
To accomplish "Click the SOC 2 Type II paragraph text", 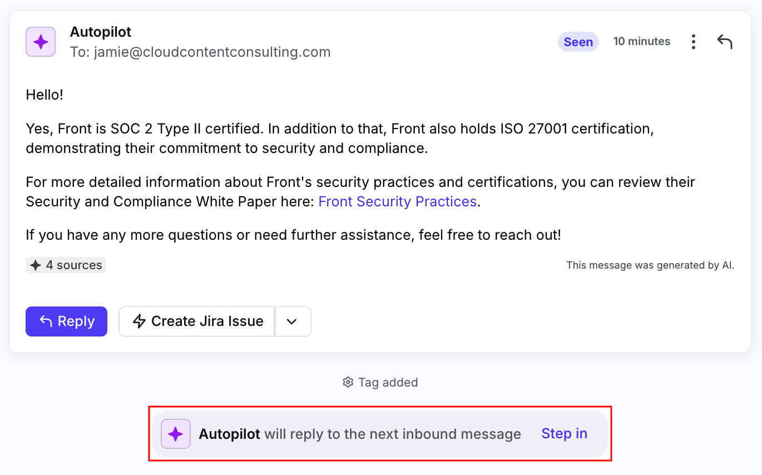I will pos(339,138).
